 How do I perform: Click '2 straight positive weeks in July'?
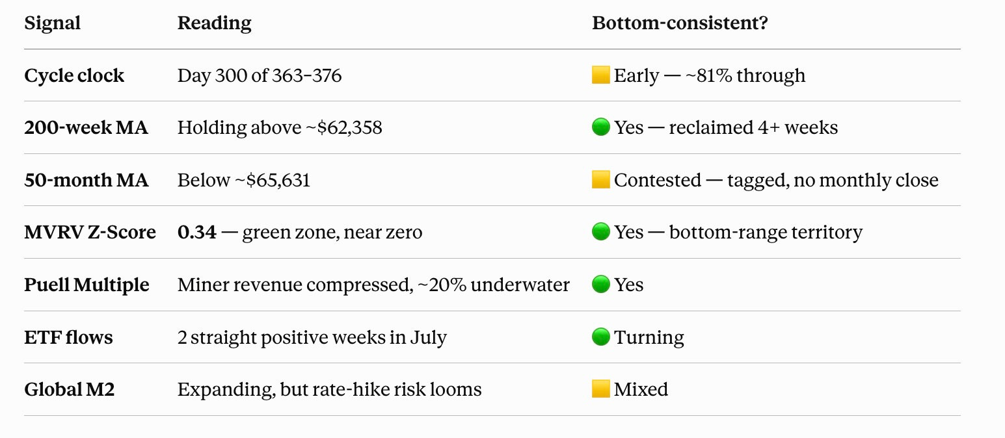(312, 338)
